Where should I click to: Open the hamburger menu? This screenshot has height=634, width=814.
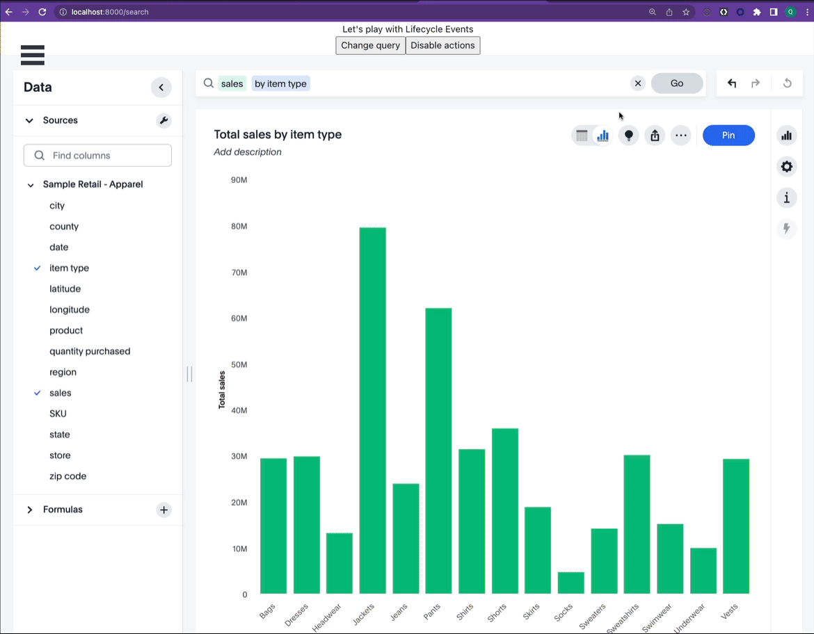tap(33, 55)
